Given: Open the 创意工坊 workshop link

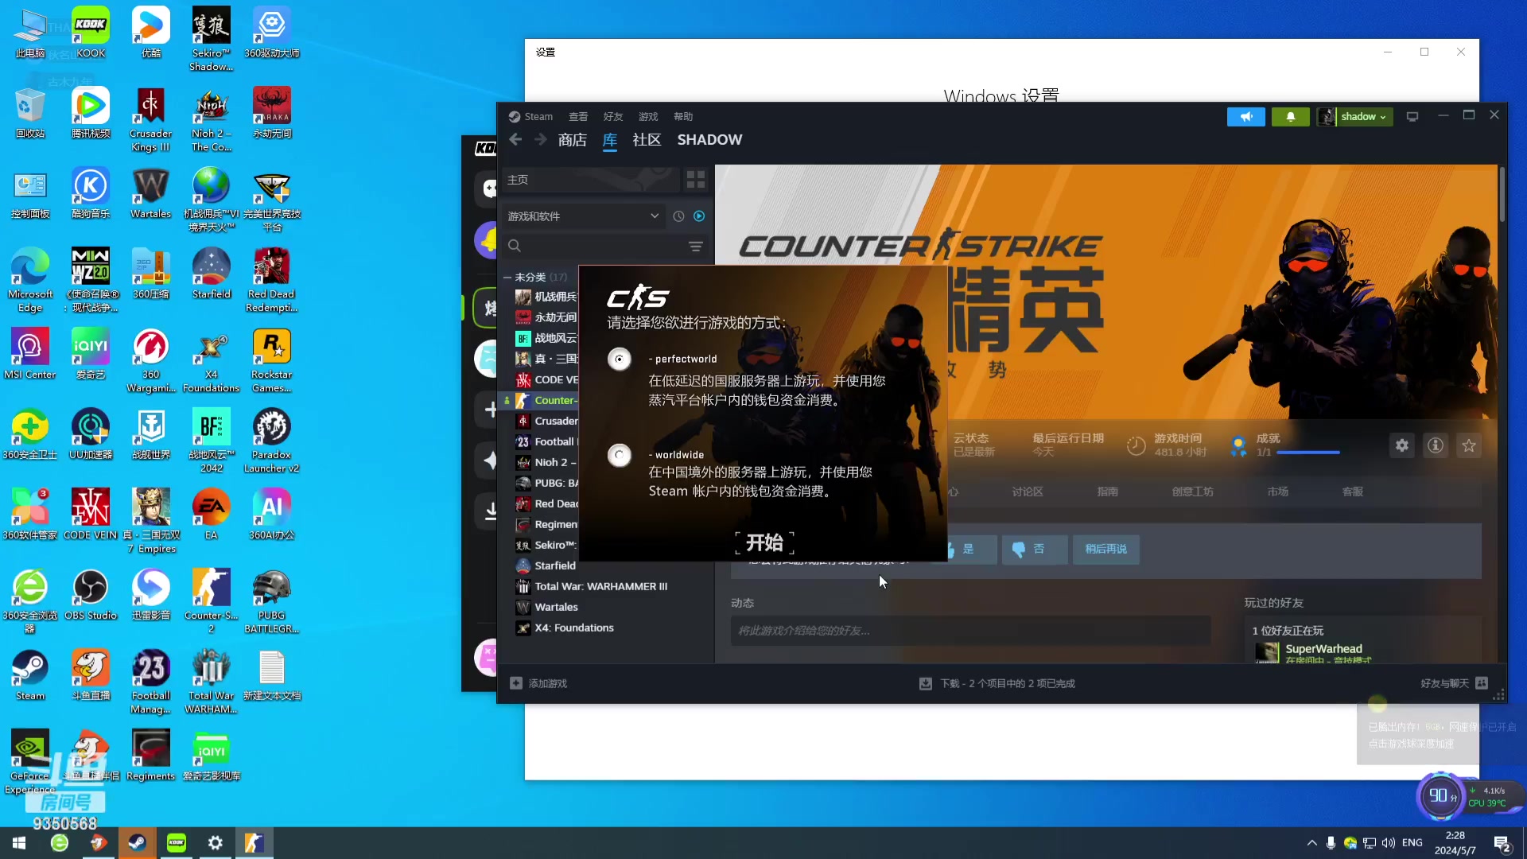Looking at the screenshot, I should pyautogui.click(x=1192, y=492).
